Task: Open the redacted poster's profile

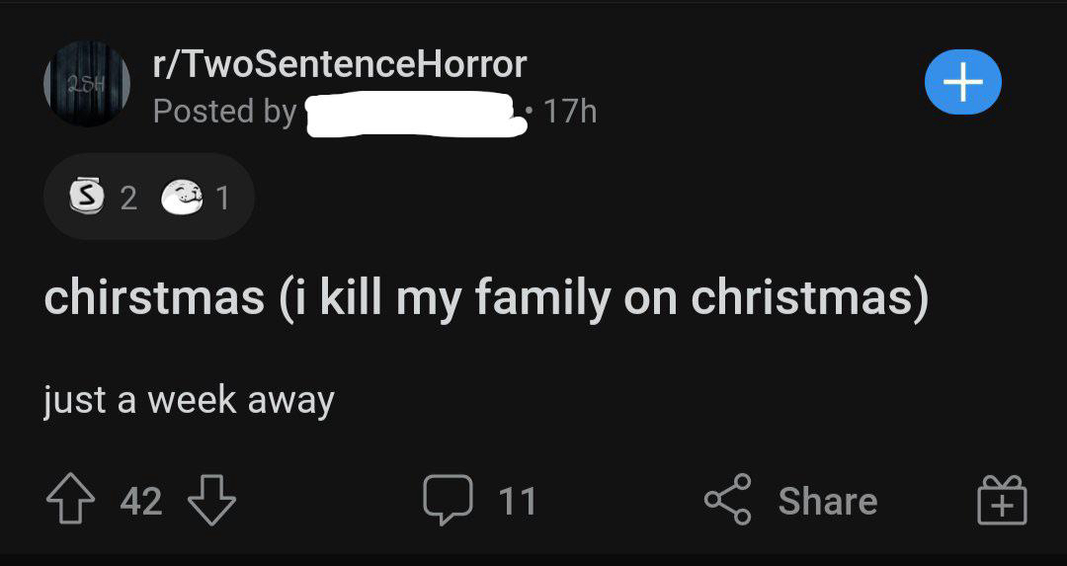Action: point(413,113)
